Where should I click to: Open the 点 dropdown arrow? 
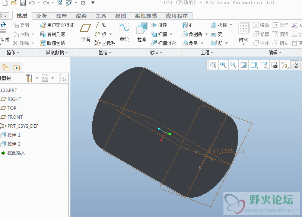[x=111, y=34]
